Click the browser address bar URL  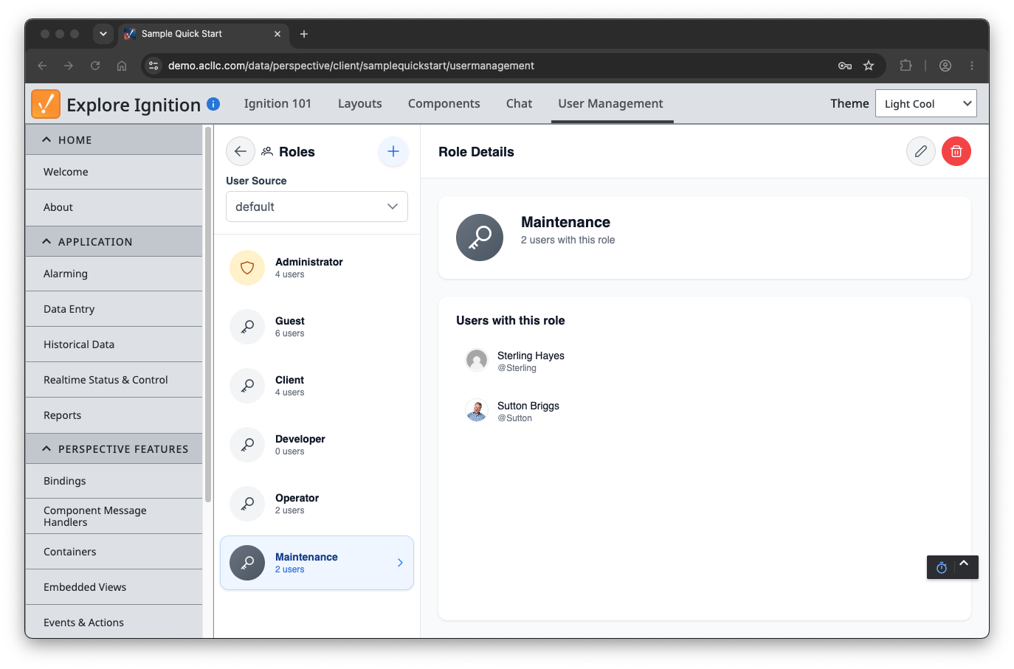[351, 66]
